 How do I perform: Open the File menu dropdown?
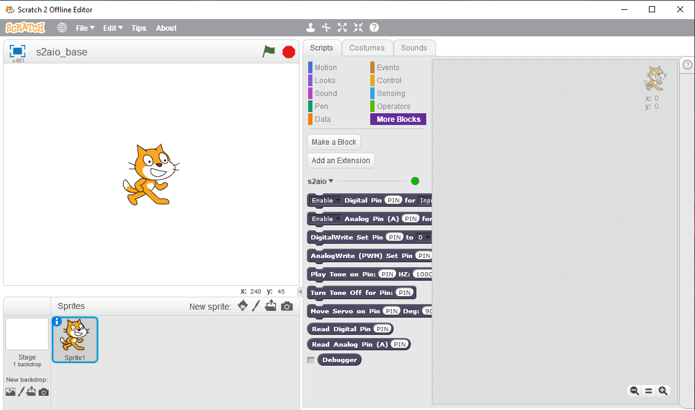click(85, 28)
